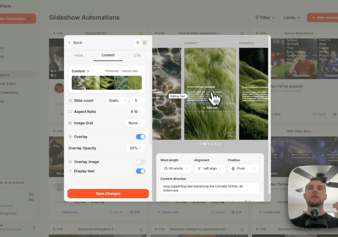Expand the Content collection chevron
Viewport: 338px width, 237px height.
click(88, 71)
